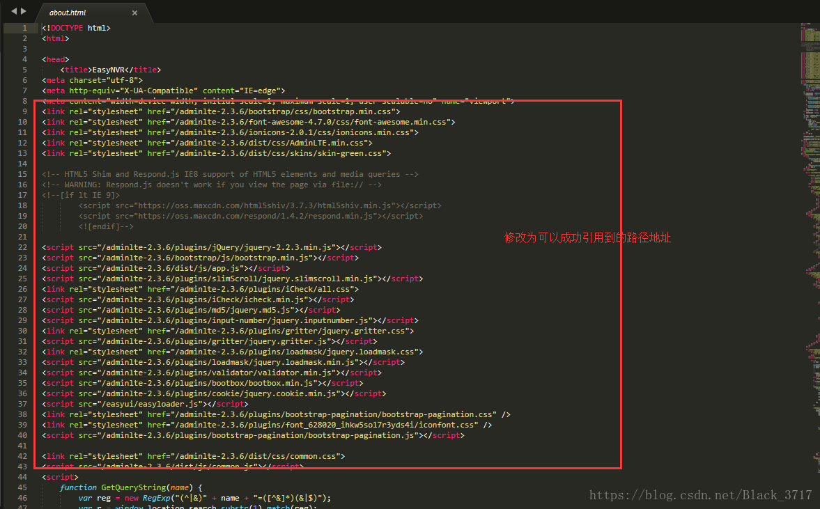Click the meta charset utf-8 line
820x509 pixels.
click(93, 80)
